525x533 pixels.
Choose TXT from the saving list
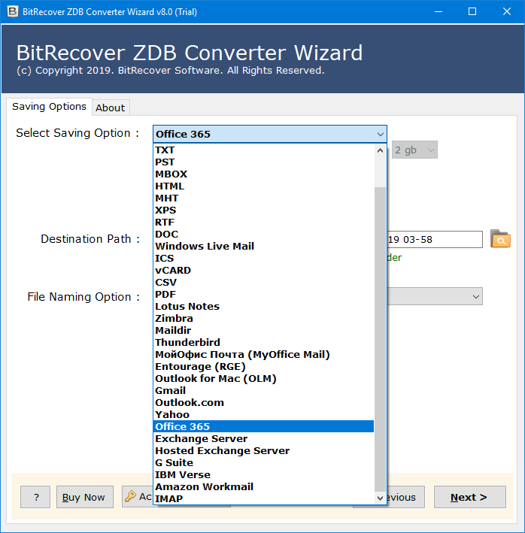click(x=263, y=150)
